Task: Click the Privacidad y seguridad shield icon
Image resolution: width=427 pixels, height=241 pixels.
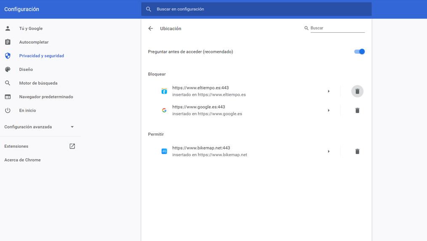Action: coord(8,56)
